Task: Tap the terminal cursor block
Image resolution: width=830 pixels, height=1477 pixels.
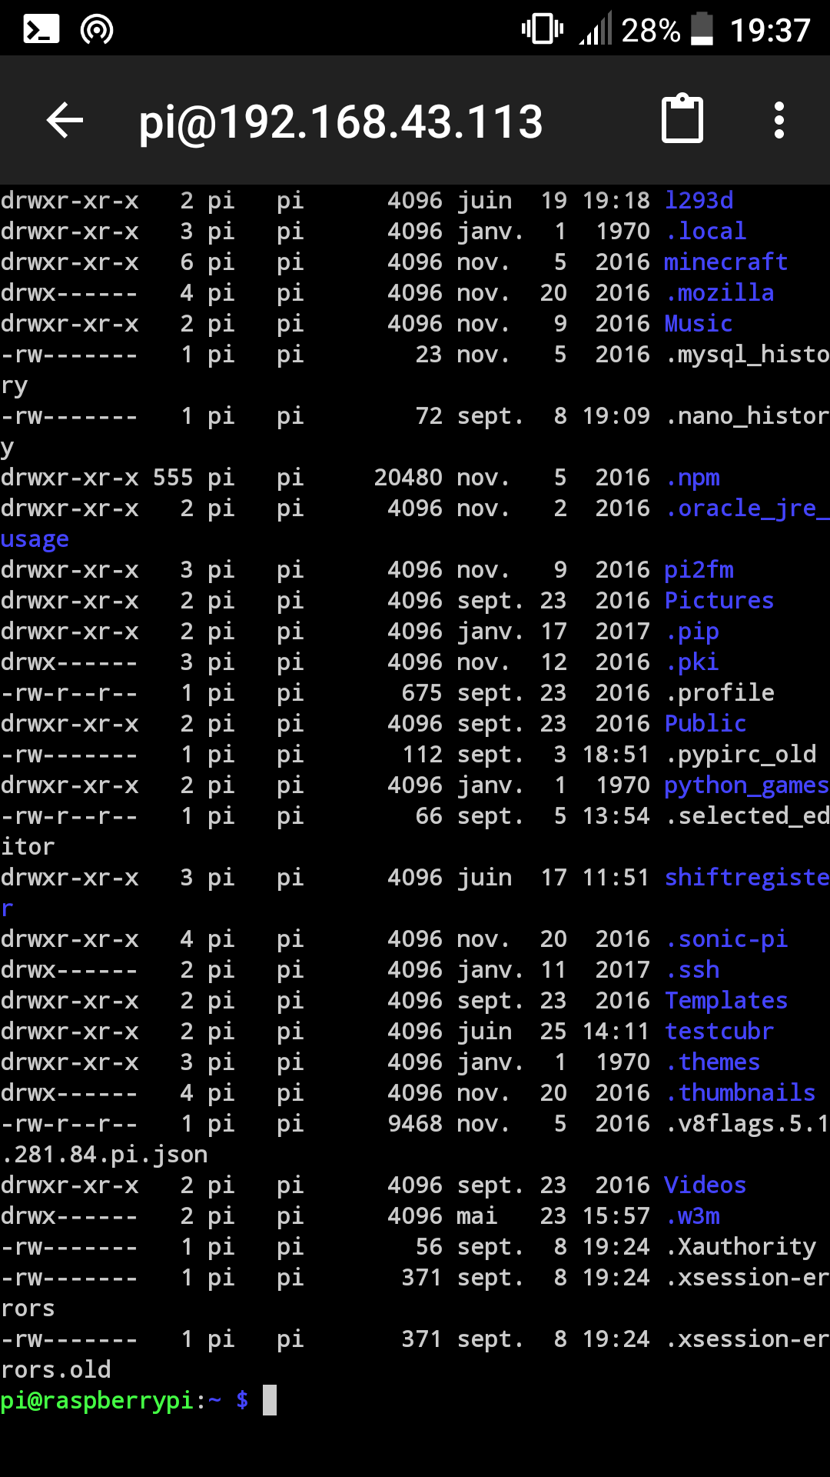Action: click(x=270, y=1400)
